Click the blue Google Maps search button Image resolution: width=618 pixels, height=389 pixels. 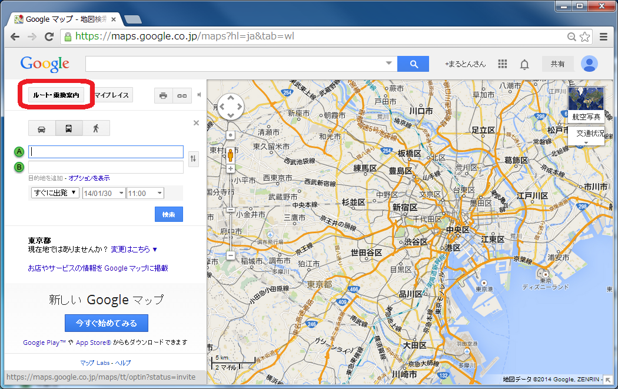pyautogui.click(x=413, y=64)
